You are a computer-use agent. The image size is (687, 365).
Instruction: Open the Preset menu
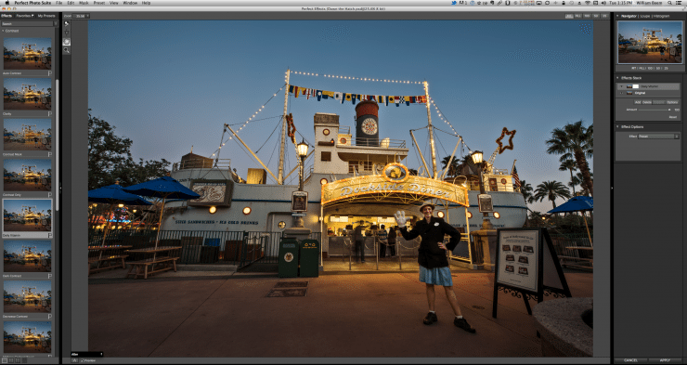click(99, 3)
